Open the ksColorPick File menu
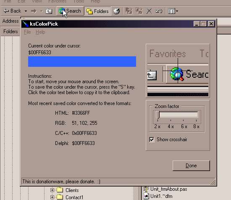 (27, 32)
